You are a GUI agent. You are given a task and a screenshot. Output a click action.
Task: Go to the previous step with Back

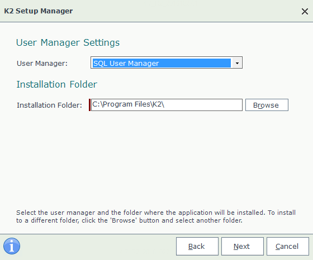pyautogui.click(x=197, y=246)
